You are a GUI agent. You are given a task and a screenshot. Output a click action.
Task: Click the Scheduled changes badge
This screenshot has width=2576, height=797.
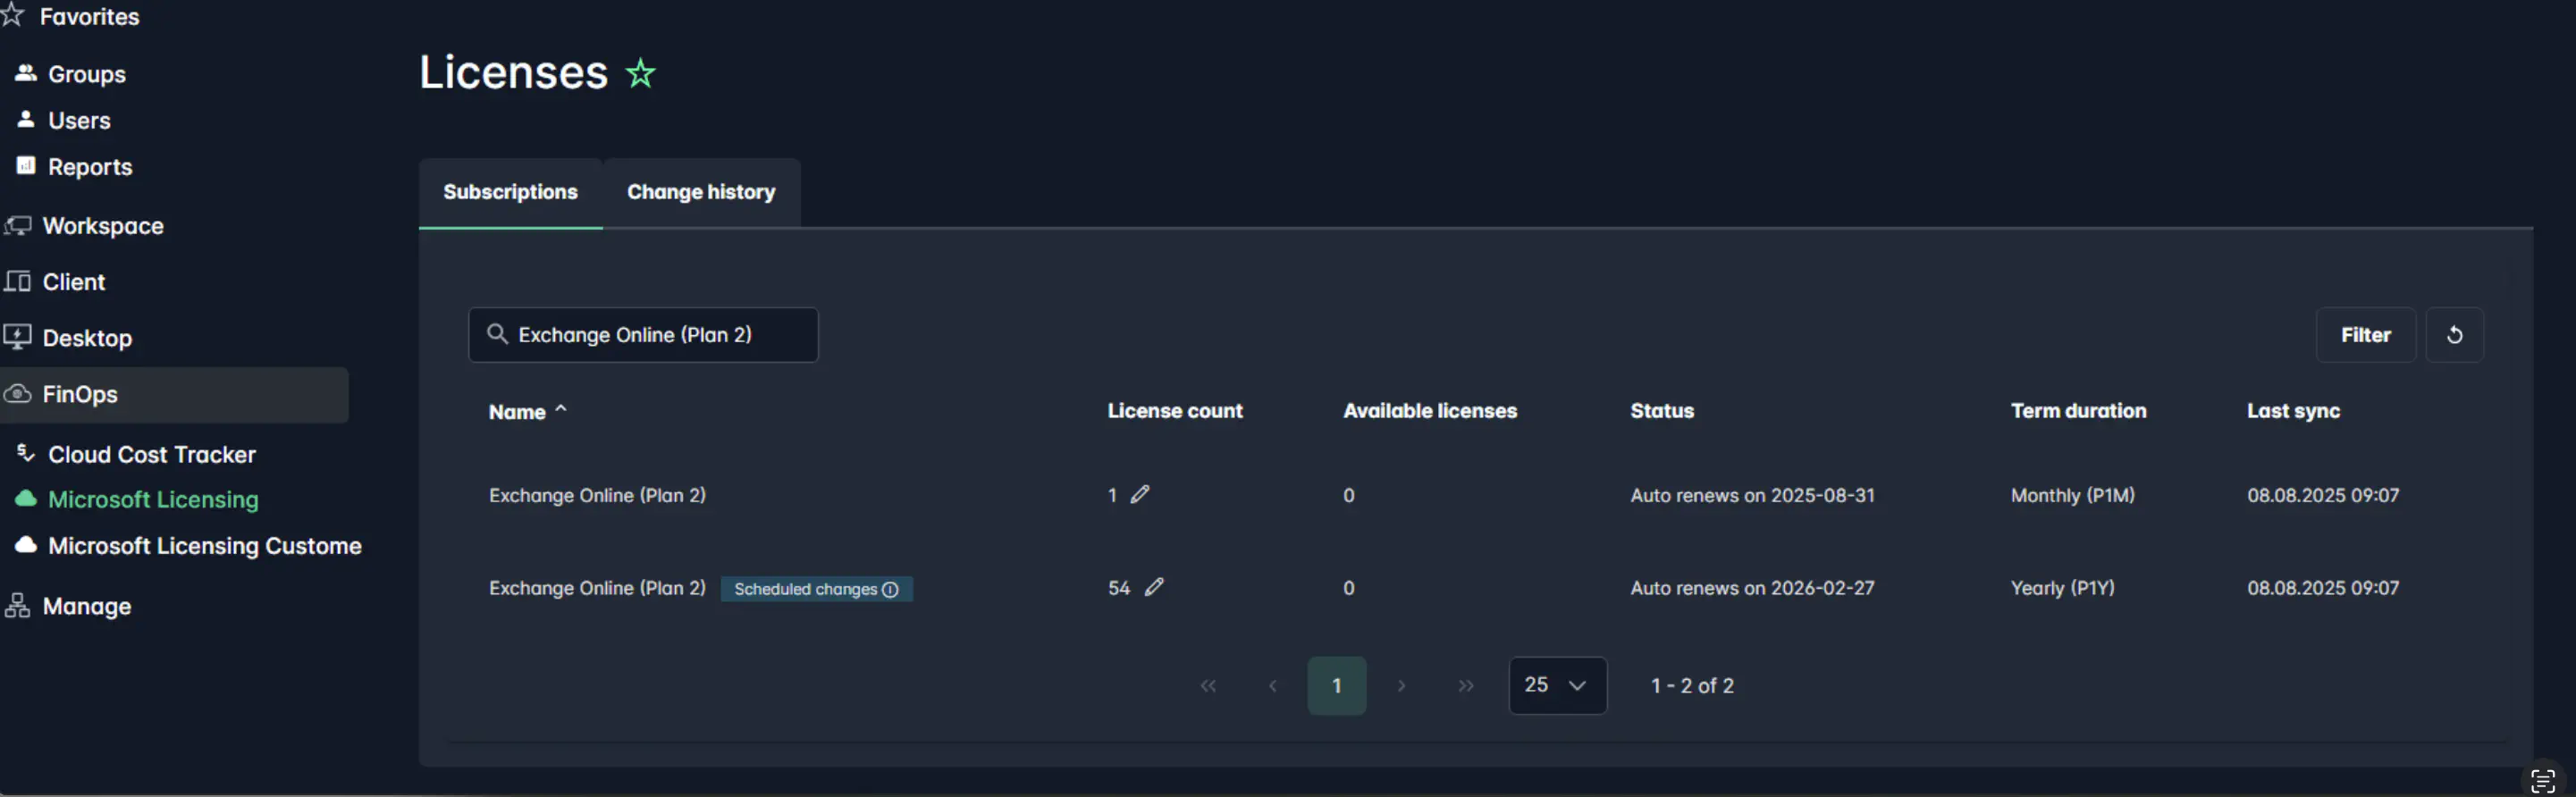click(x=816, y=589)
